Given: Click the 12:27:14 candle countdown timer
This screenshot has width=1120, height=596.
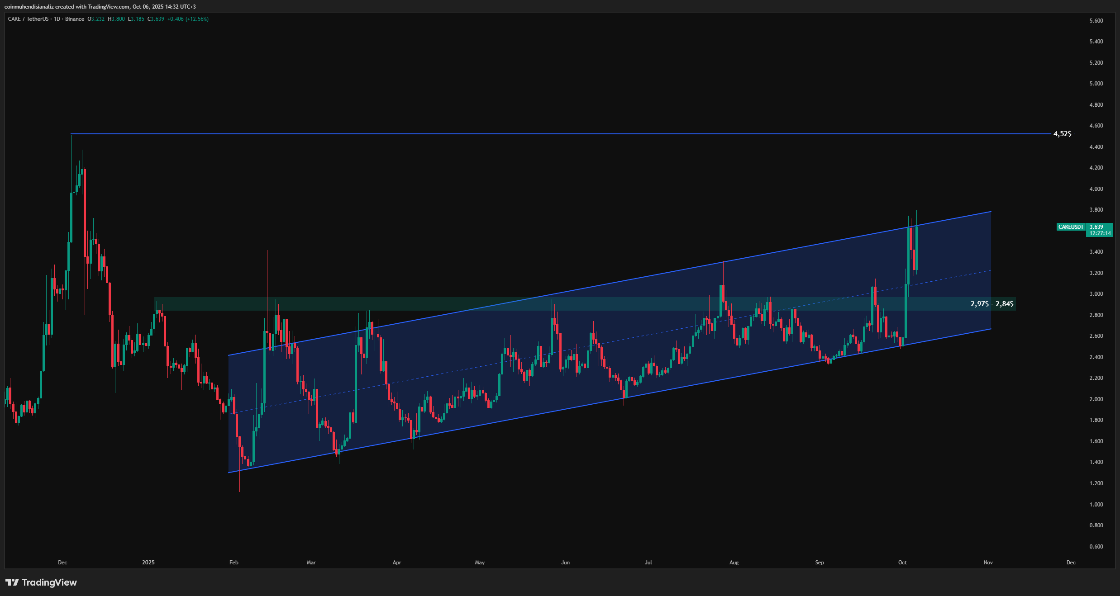Looking at the screenshot, I should click(1100, 233).
